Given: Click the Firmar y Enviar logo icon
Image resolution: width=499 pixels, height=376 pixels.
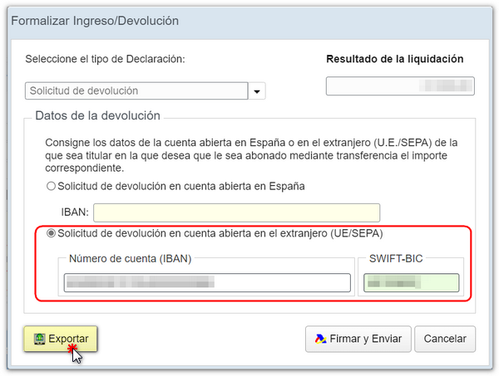Looking at the screenshot, I should [320, 339].
